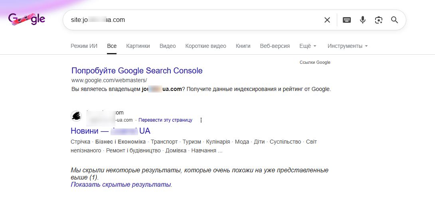Switch to Режим ИИ tab
This screenshot has width=435, height=219.
84,46
